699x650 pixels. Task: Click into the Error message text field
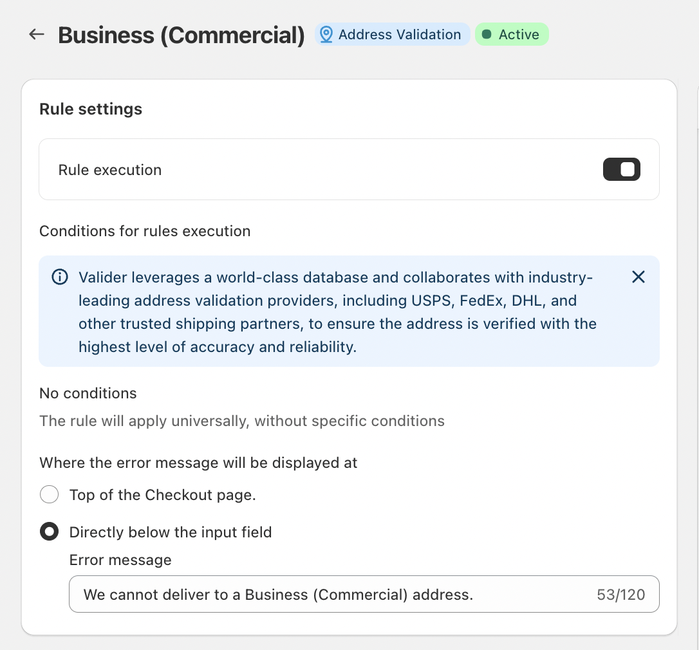(322, 594)
